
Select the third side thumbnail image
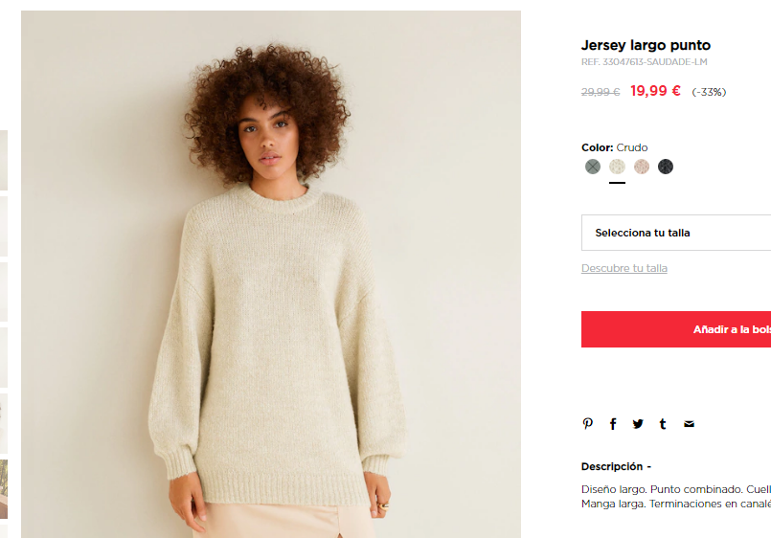(4, 292)
